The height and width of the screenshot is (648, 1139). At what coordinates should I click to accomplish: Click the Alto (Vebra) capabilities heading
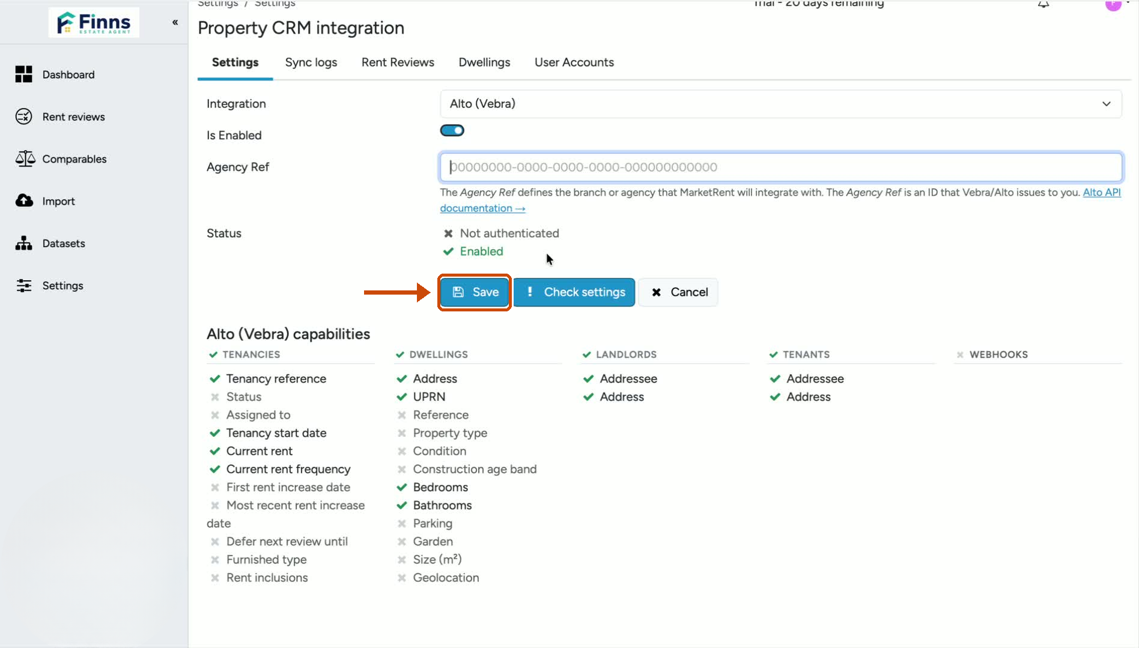288,334
